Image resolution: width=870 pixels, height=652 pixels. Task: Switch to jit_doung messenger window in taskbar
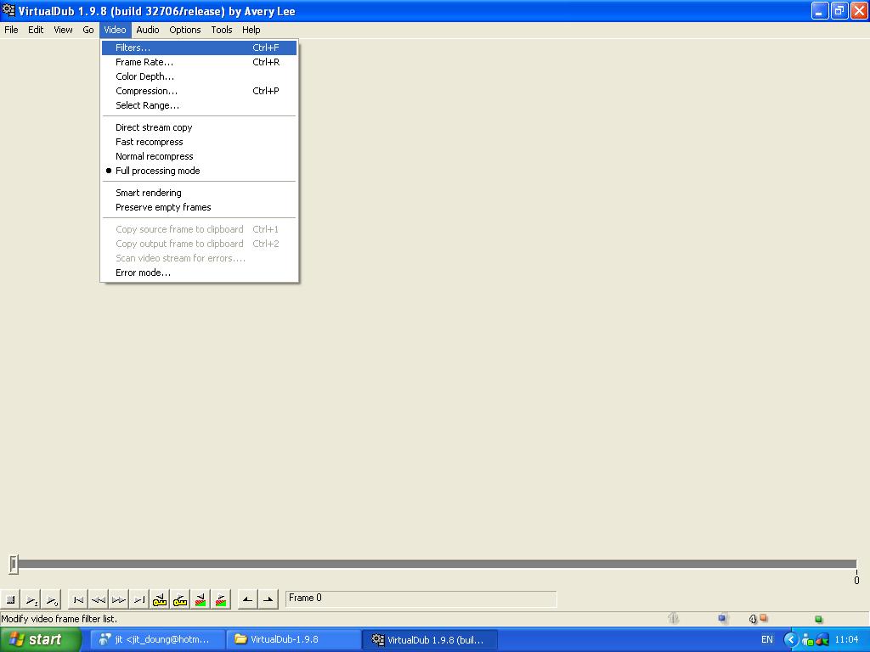point(157,640)
